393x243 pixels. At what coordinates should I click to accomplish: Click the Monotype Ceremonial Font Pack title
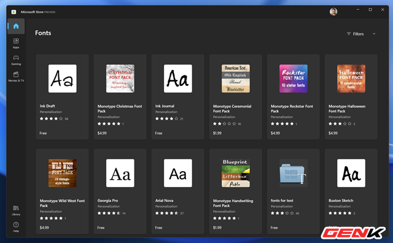coord(232,109)
